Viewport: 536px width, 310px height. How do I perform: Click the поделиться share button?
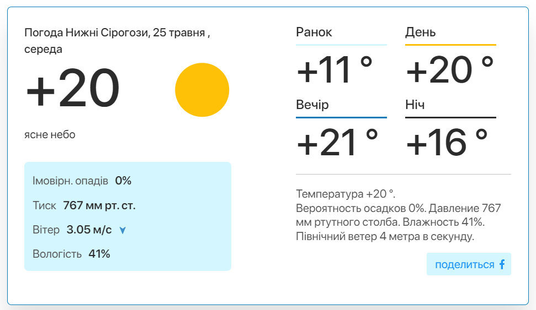(469, 264)
